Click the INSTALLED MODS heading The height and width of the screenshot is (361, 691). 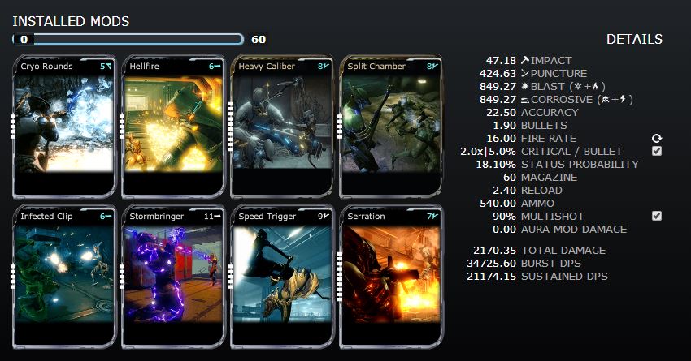pos(71,21)
